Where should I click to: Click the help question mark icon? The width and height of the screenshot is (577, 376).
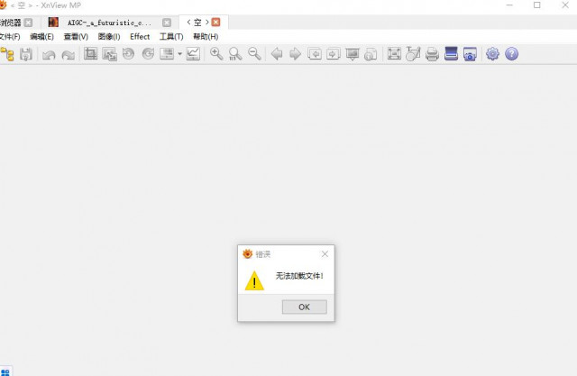coord(511,54)
